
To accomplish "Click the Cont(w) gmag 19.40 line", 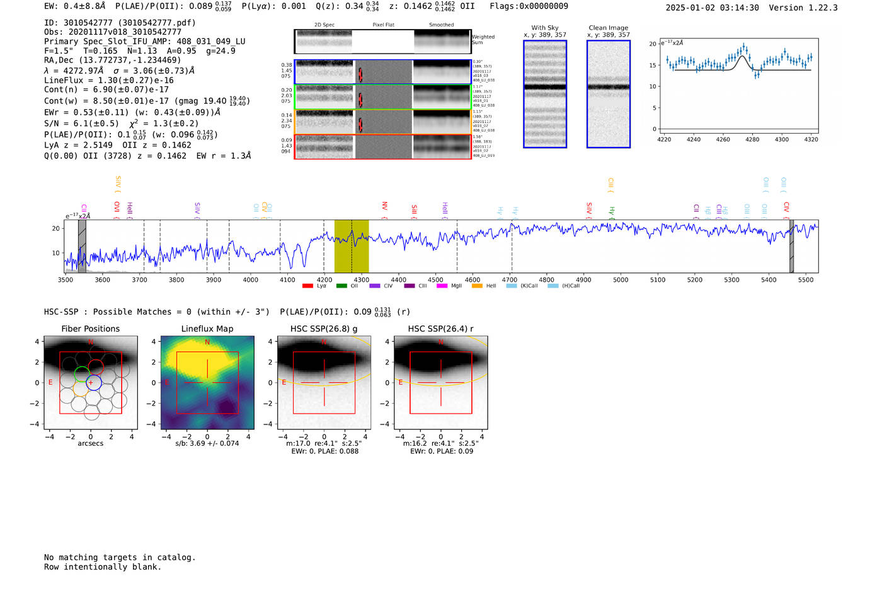I will (x=147, y=101).
